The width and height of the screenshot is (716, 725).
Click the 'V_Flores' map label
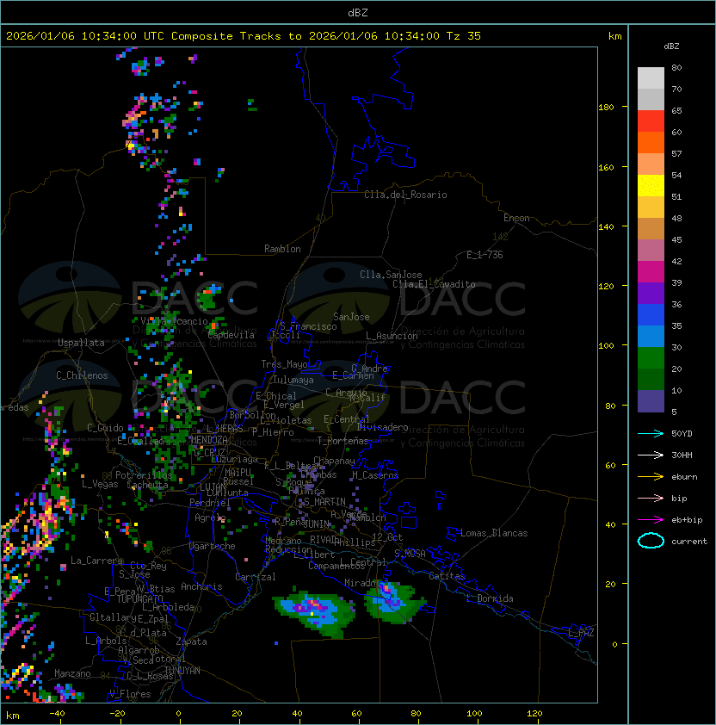click(130, 694)
